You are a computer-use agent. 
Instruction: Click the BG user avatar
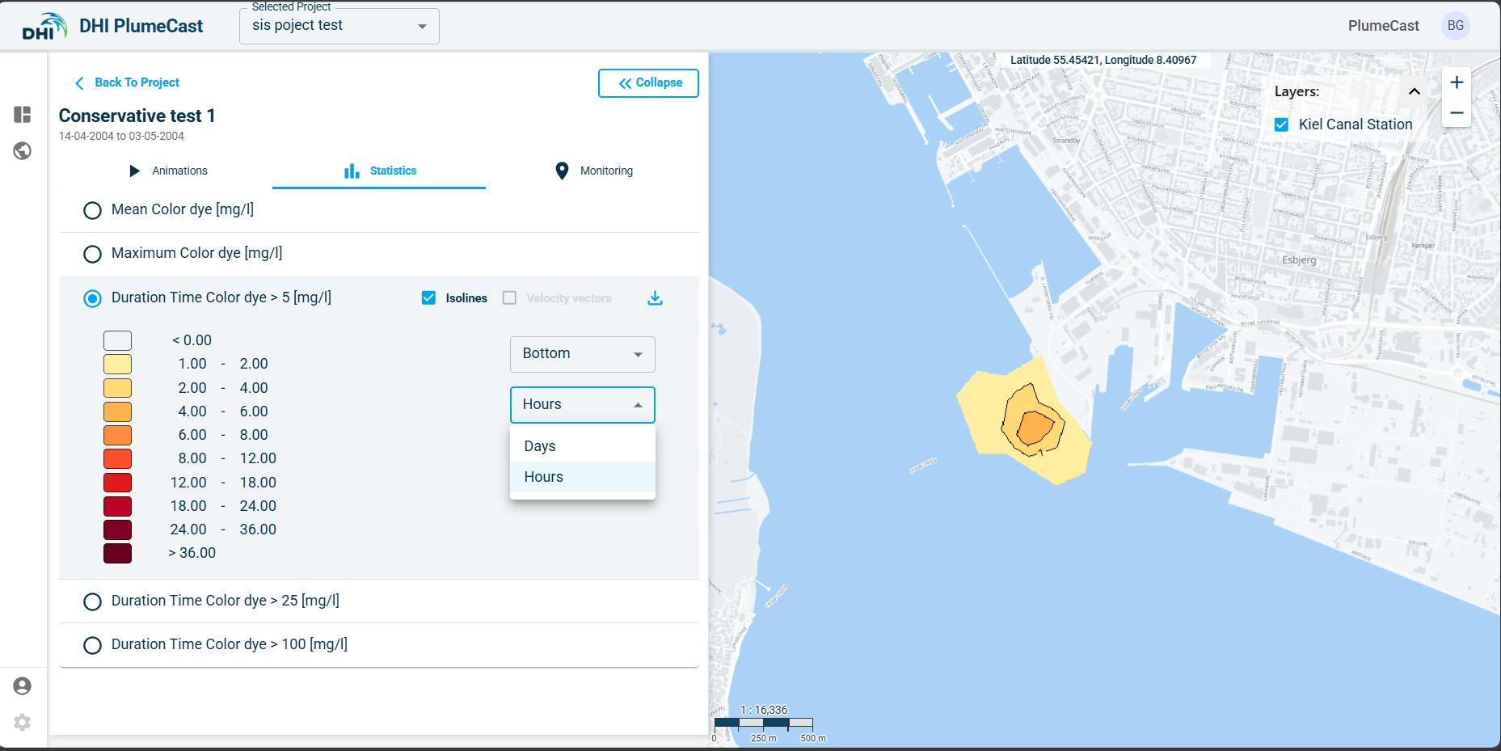point(1455,26)
